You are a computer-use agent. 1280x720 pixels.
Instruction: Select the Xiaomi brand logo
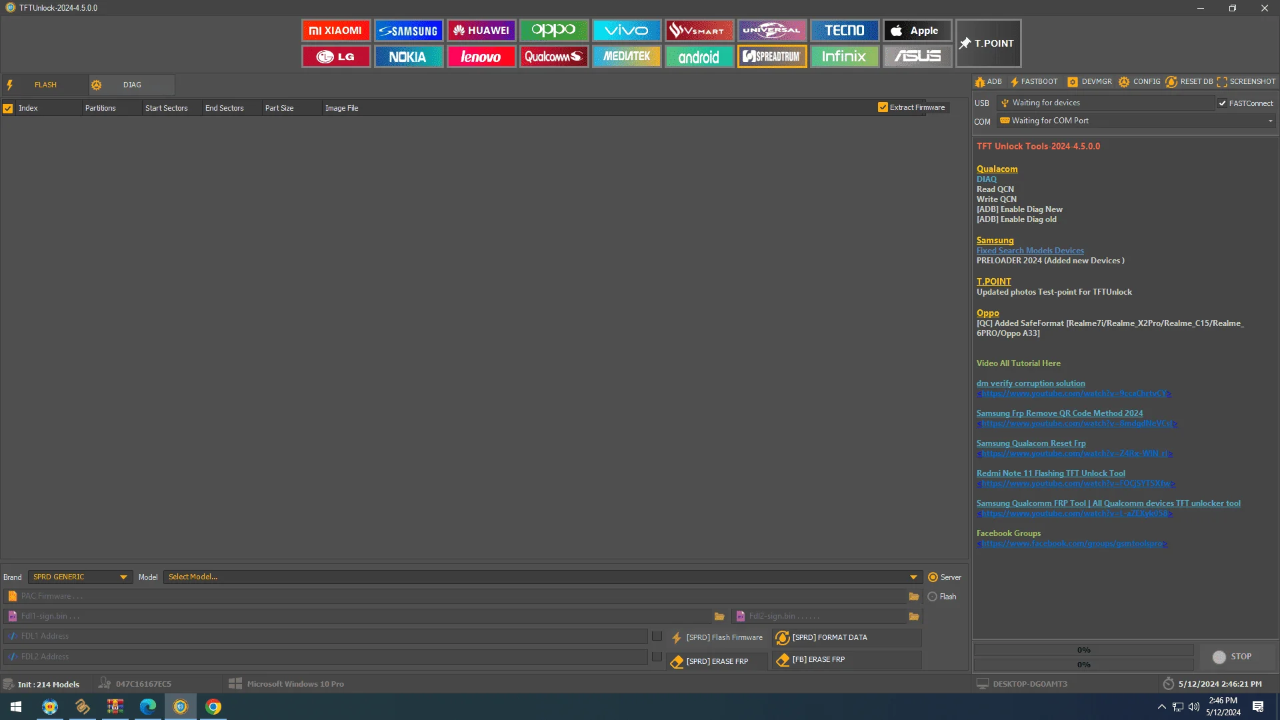(x=336, y=31)
